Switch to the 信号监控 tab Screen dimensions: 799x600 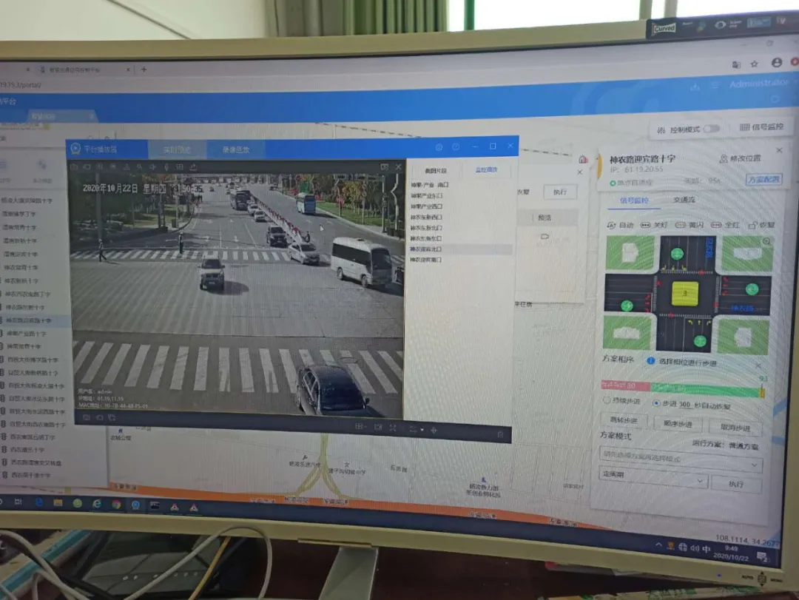tap(634, 200)
